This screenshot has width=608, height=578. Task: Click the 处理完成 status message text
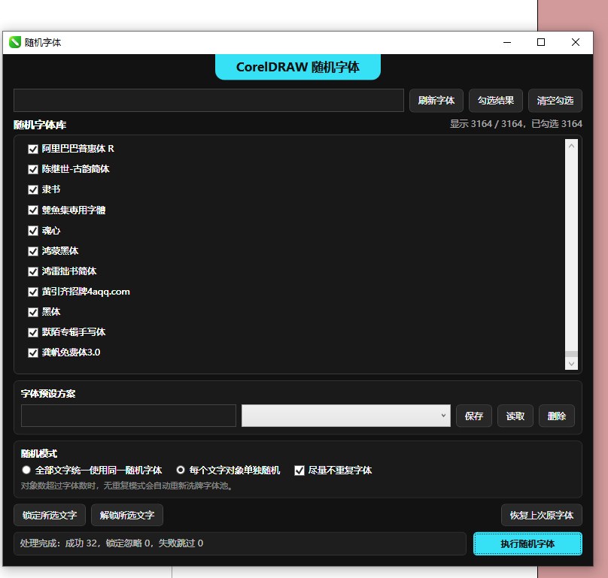coord(111,543)
